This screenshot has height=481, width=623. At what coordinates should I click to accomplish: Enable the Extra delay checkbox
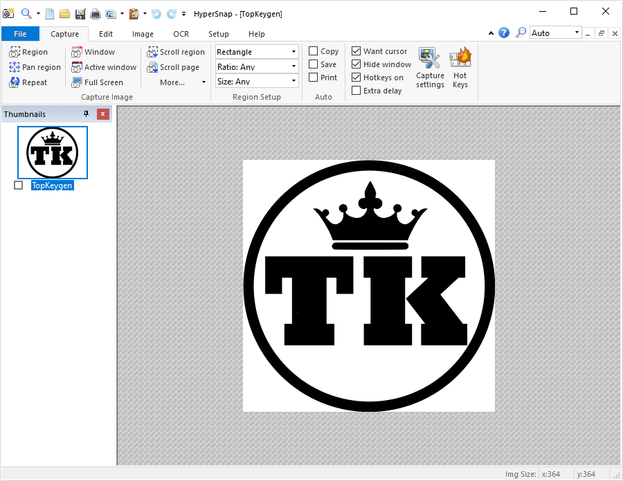coord(356,91)
